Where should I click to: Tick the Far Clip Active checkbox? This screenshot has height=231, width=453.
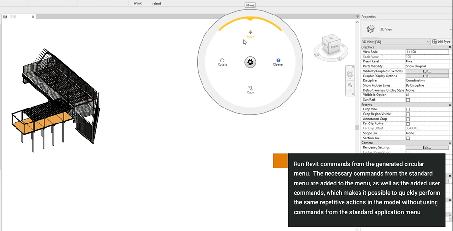(408, 123)
